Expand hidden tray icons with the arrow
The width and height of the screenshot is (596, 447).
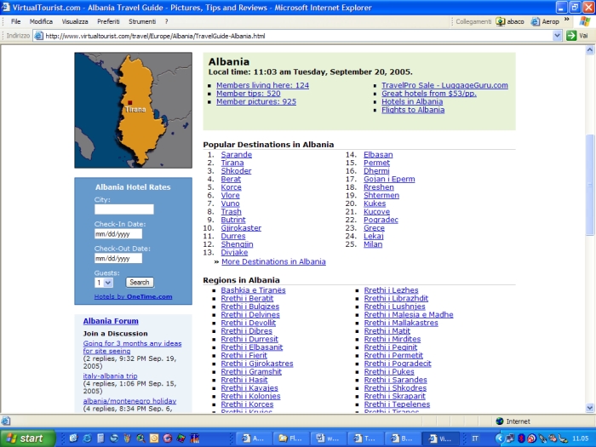tap(500, 438)
